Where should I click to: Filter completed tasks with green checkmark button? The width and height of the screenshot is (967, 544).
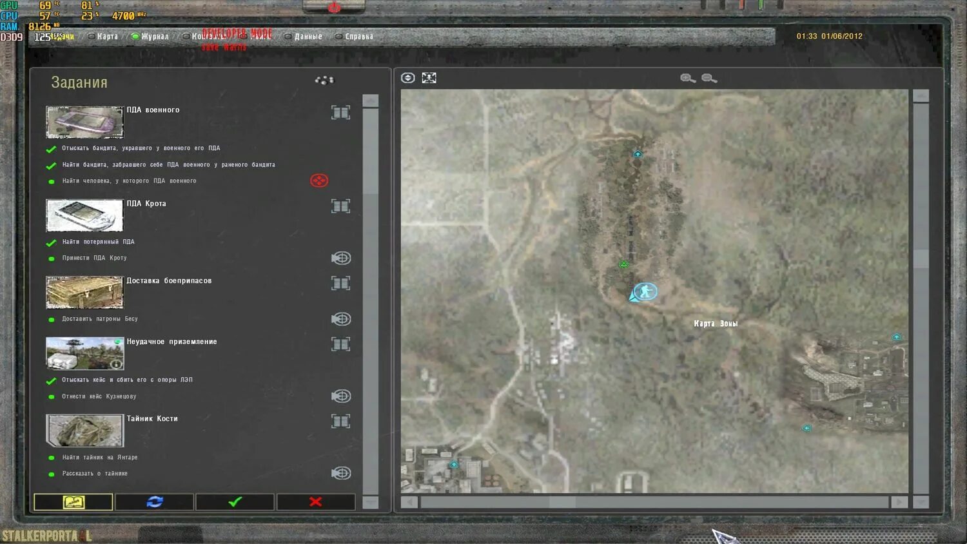point(235,501)
